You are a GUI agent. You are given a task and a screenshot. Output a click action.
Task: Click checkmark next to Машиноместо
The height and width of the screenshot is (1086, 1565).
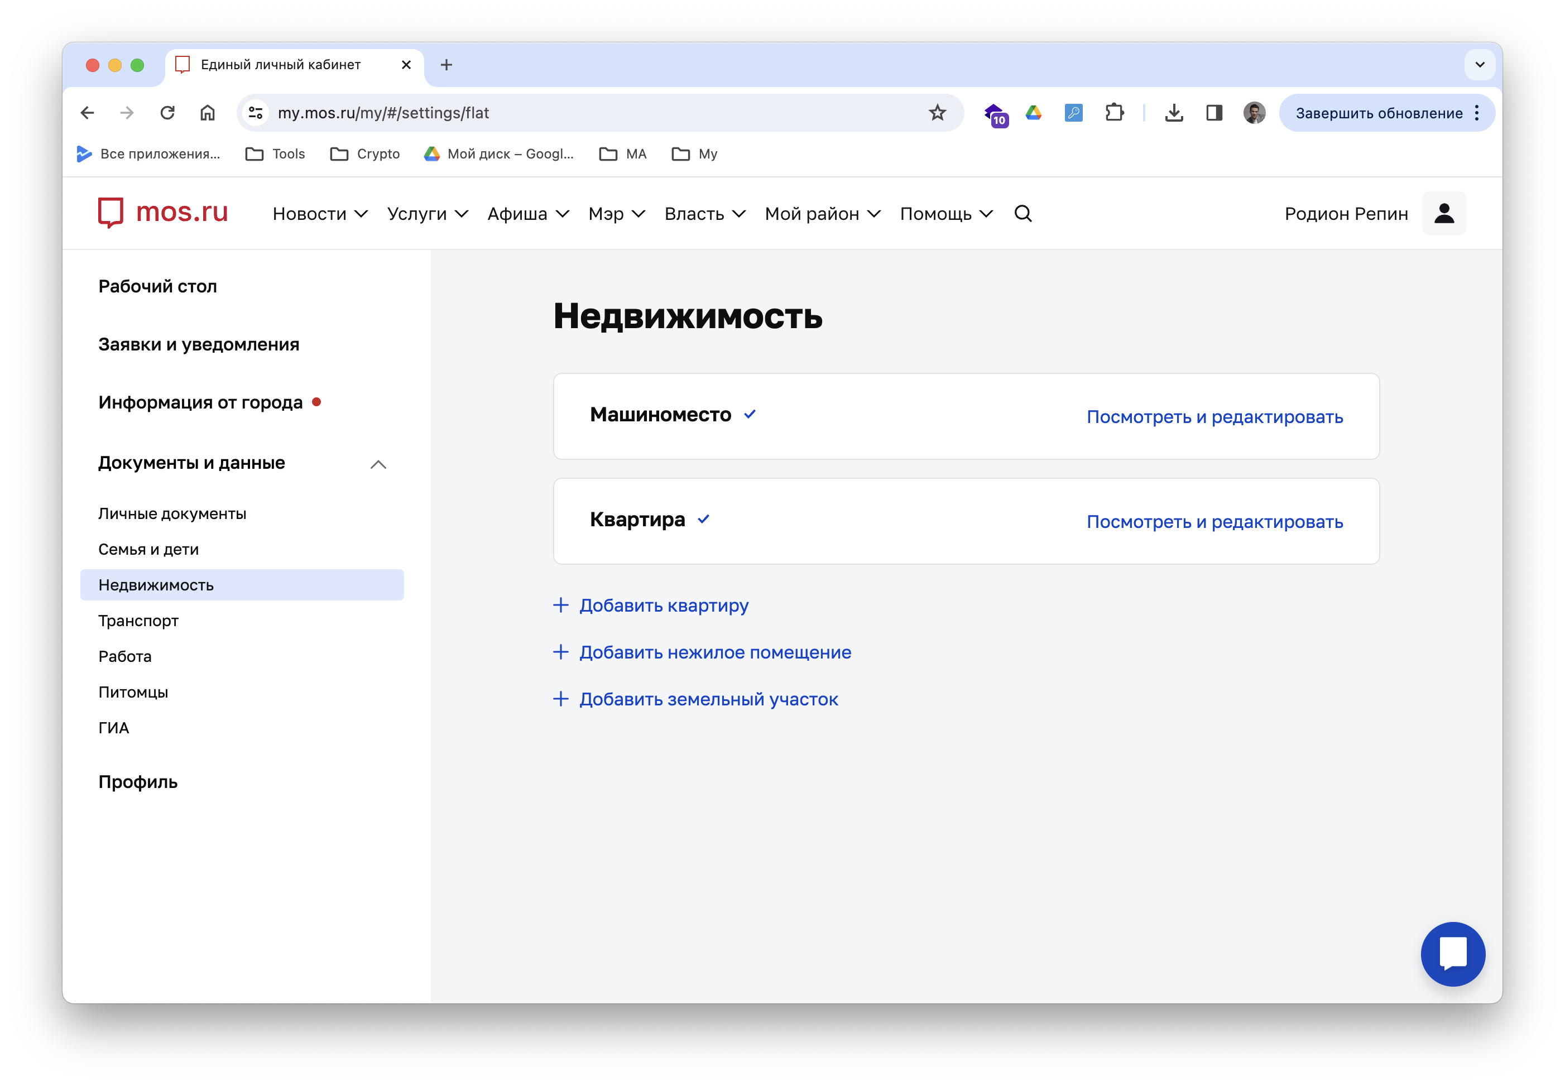[750, 415]
